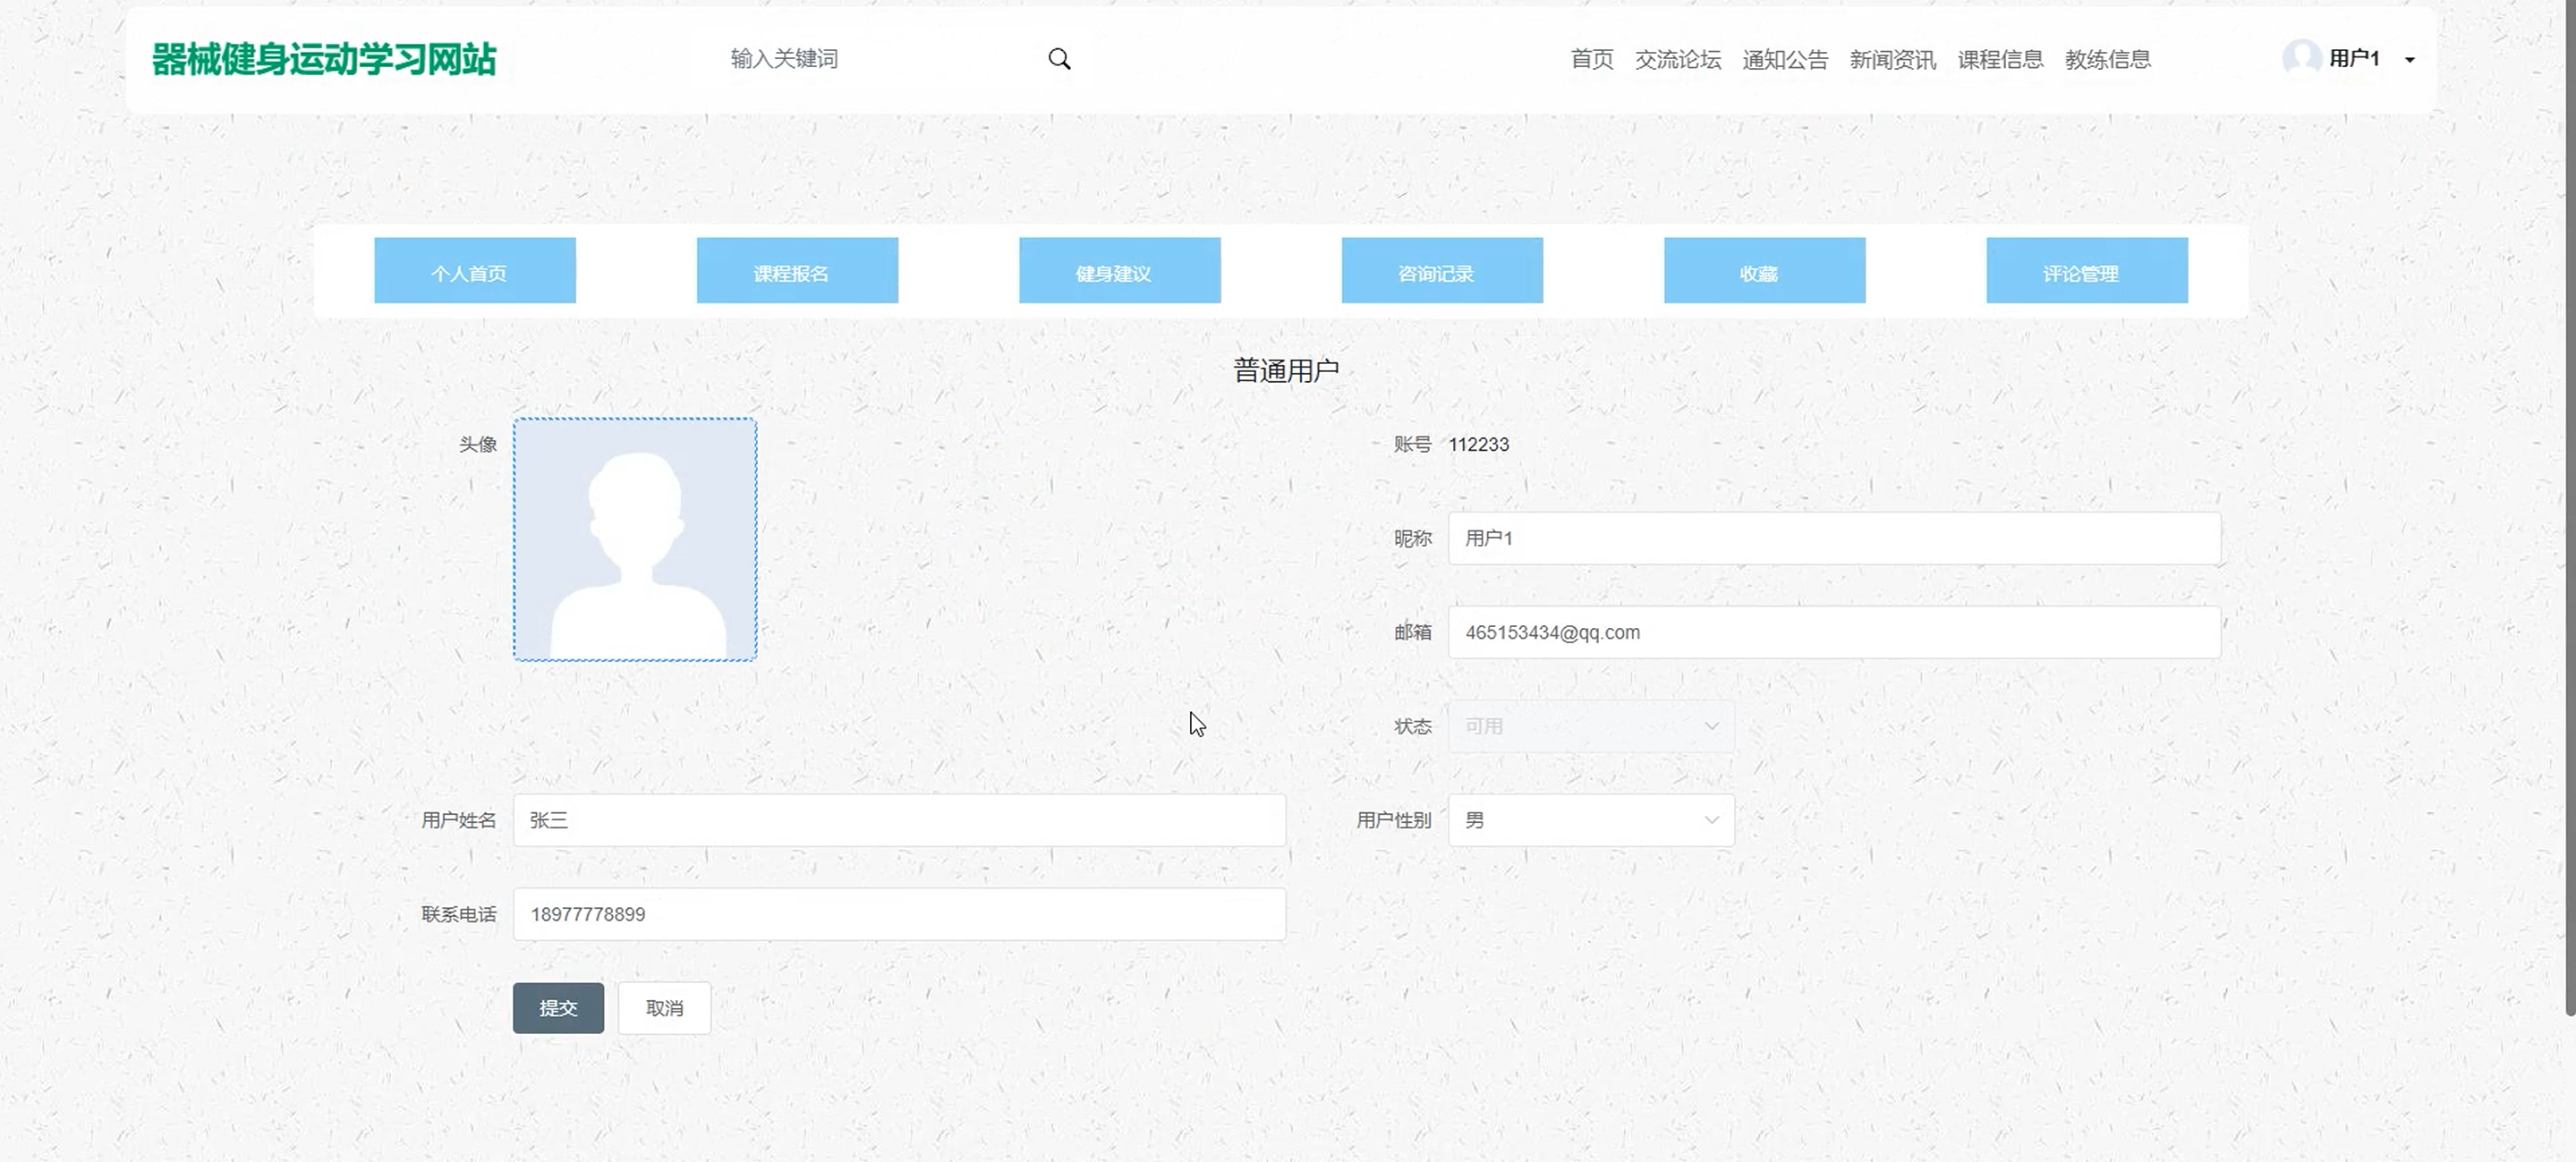Navigate to 新闻资讯 news page

coord(1892,59)
